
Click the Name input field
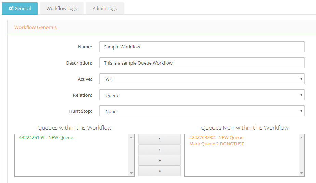coord(202,47)
